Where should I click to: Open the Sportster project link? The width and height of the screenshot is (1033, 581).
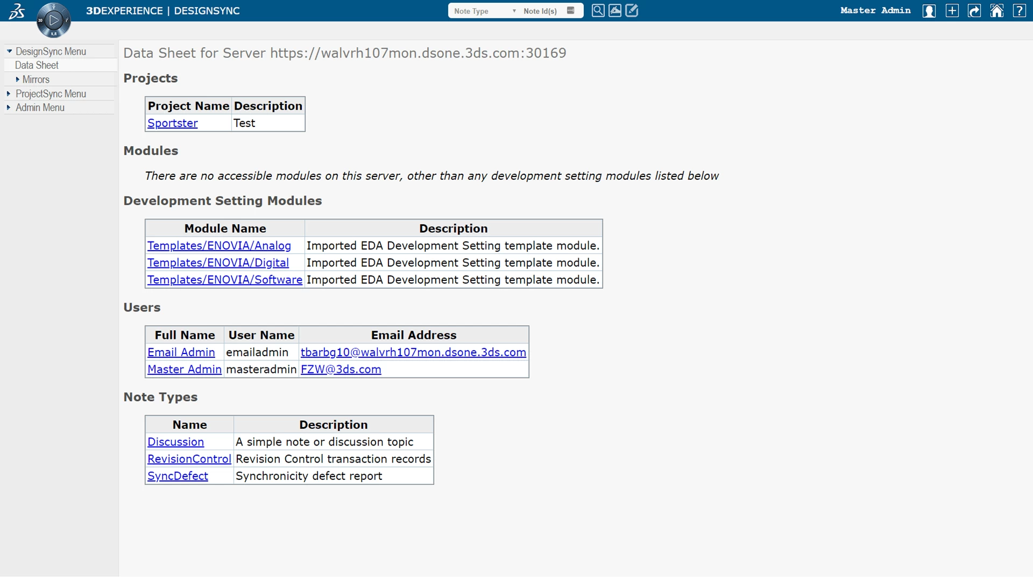point(172,123)
